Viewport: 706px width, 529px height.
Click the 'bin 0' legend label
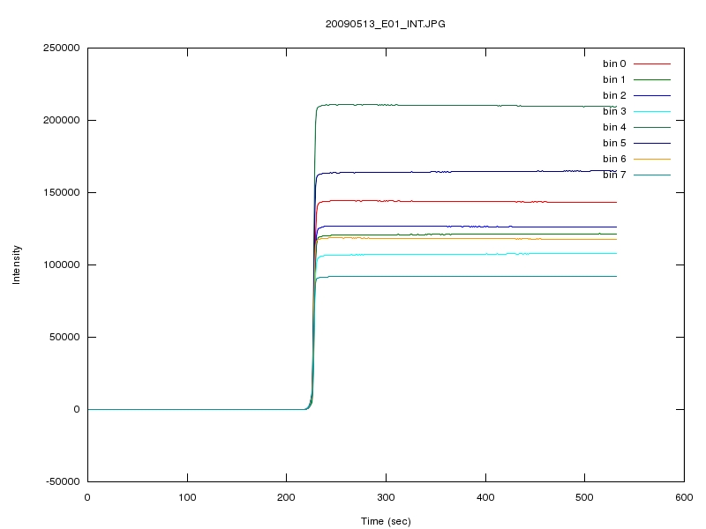614,63
